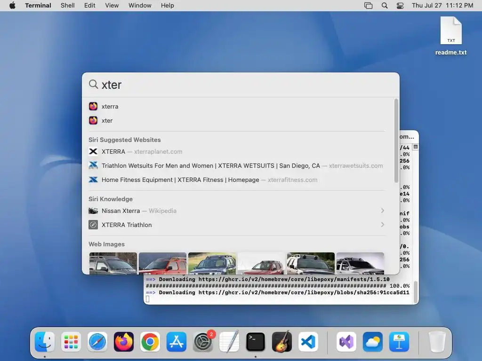The width and height of the screenshot is (482, 361).
Task: Click the date and time in menu bar
Action: [x=442, y=6]
